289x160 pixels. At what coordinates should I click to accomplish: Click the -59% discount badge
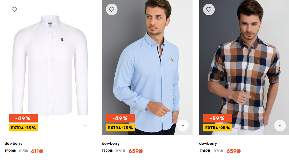[x=217, y=119]
